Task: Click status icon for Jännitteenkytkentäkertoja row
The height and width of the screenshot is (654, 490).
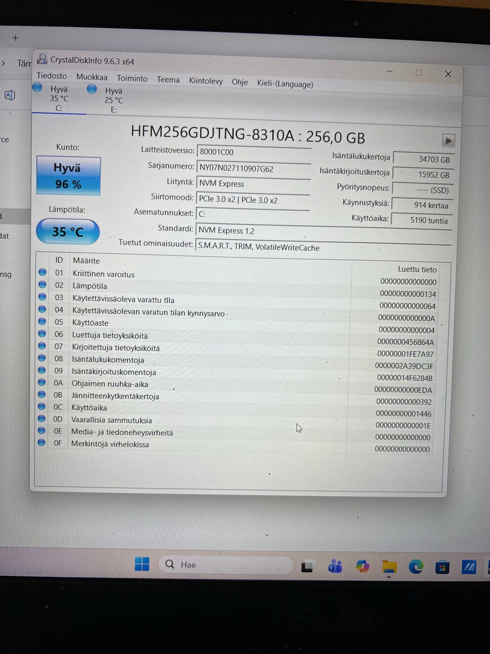Action: pyautogui.click(x=42, y=394)
